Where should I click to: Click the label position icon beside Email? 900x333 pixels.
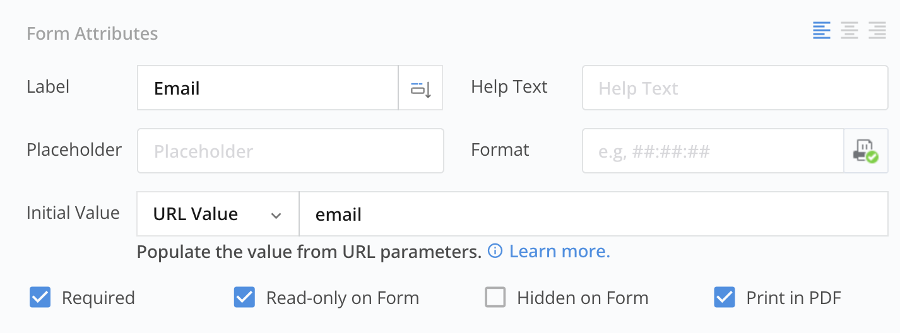420,88
